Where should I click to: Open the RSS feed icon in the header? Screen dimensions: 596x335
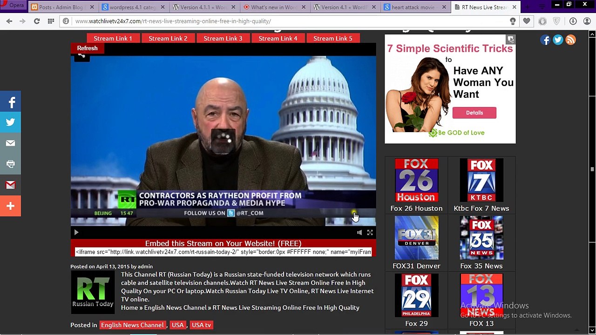570,40
